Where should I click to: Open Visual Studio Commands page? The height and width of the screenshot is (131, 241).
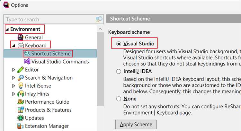coord(60,62)
